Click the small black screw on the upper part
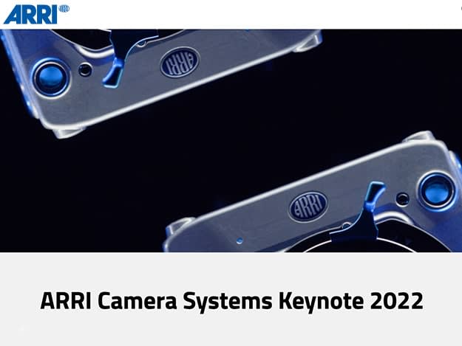 click(86, 70)
